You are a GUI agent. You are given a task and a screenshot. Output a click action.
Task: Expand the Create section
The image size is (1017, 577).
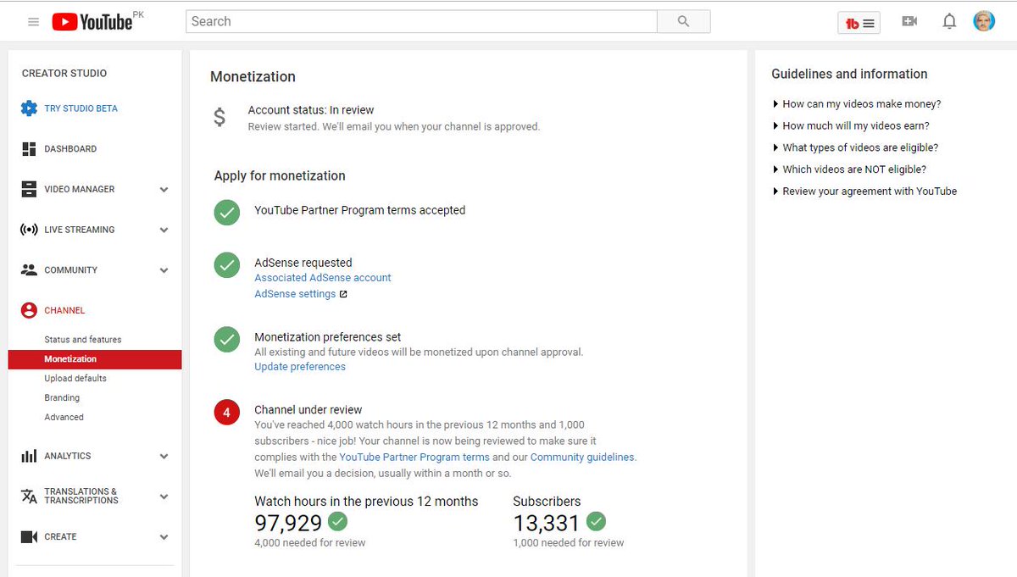[x=164, y=538]
